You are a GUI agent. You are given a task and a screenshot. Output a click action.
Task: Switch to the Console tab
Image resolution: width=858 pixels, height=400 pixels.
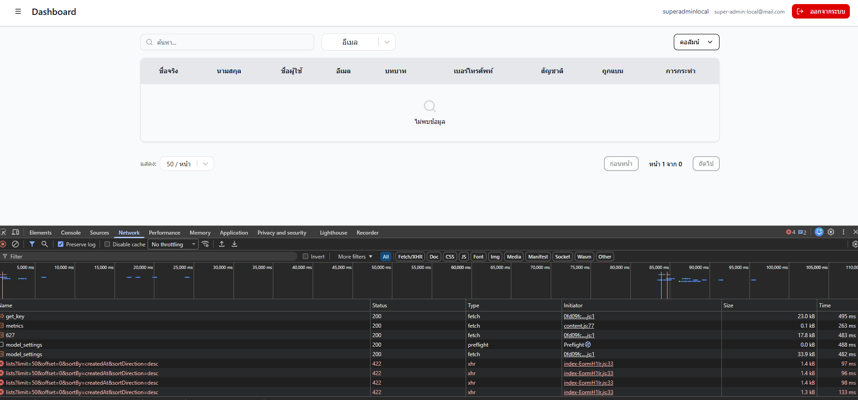[71, 233]
